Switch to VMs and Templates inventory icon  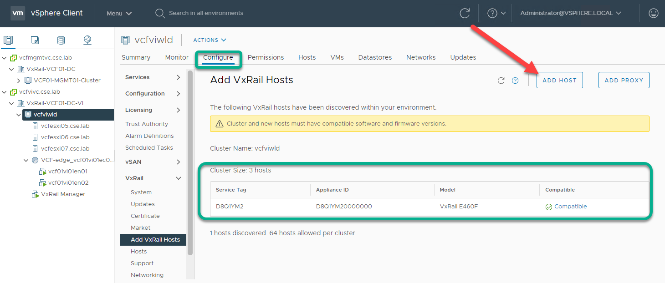[x=35, y=40]
